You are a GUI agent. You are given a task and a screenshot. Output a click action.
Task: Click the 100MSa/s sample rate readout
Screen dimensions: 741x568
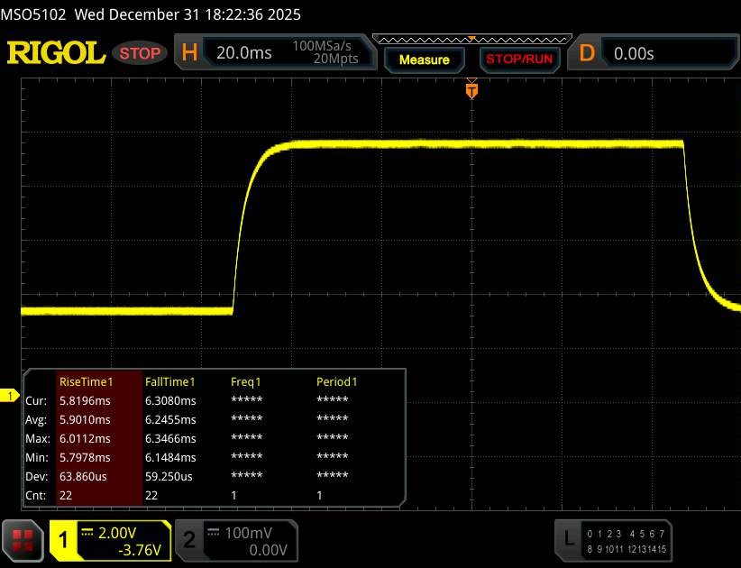pos(325,46)
